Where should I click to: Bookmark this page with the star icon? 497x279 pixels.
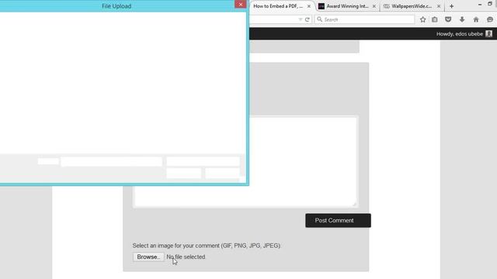[422, 19]
